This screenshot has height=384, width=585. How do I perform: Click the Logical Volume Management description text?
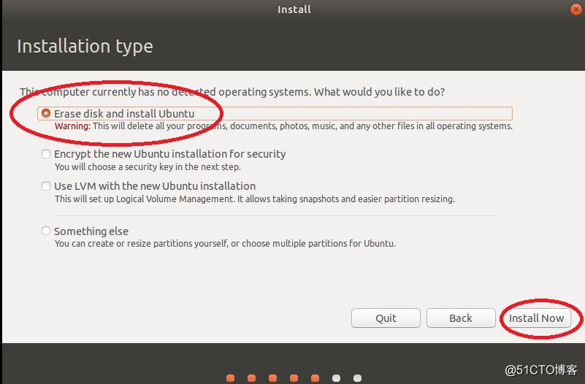pyautogui.click(x=255, y=199)
